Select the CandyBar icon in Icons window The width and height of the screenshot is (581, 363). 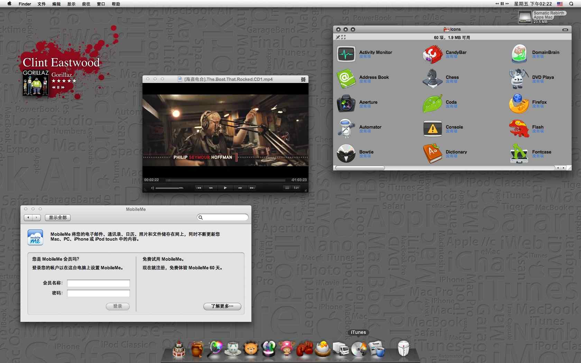point(433,54)
